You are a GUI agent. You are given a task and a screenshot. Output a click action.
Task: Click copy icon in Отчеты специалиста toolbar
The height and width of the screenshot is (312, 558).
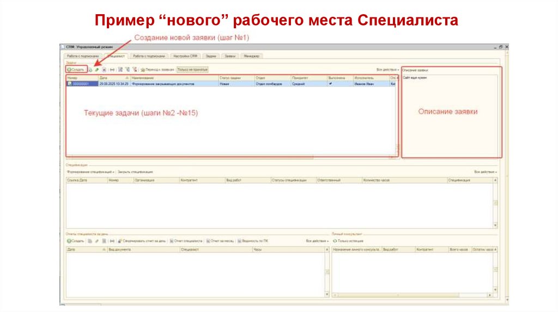coord(90,241)
